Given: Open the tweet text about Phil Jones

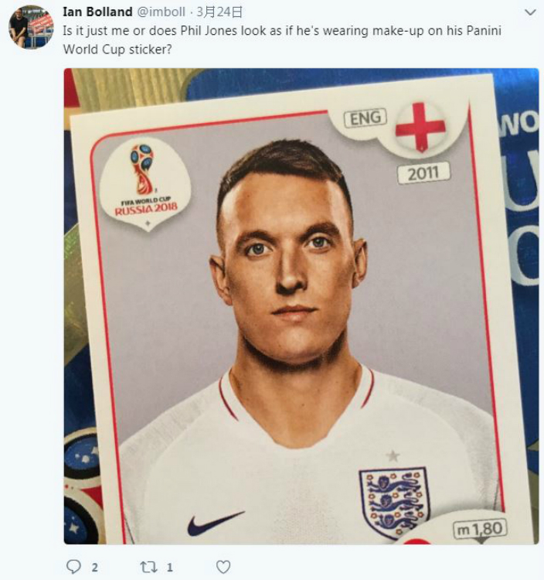Looking at the screenshot, I should point(282,39).
